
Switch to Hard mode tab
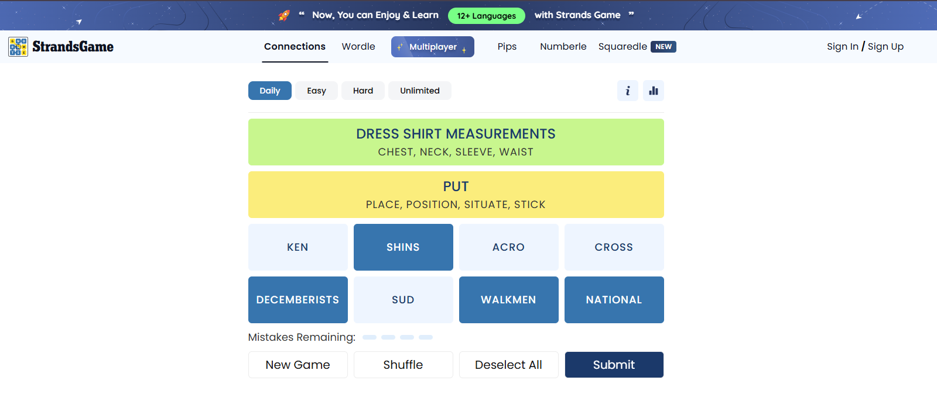click(363, 91)
